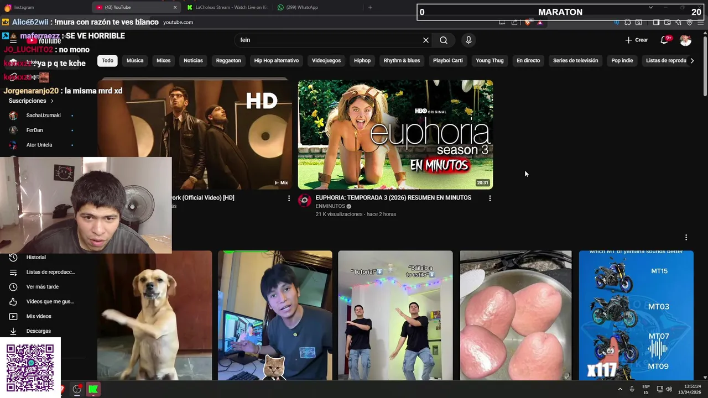Open OBS Studio in the taskbar
The image size is (708, 398).
pos(77,389)
